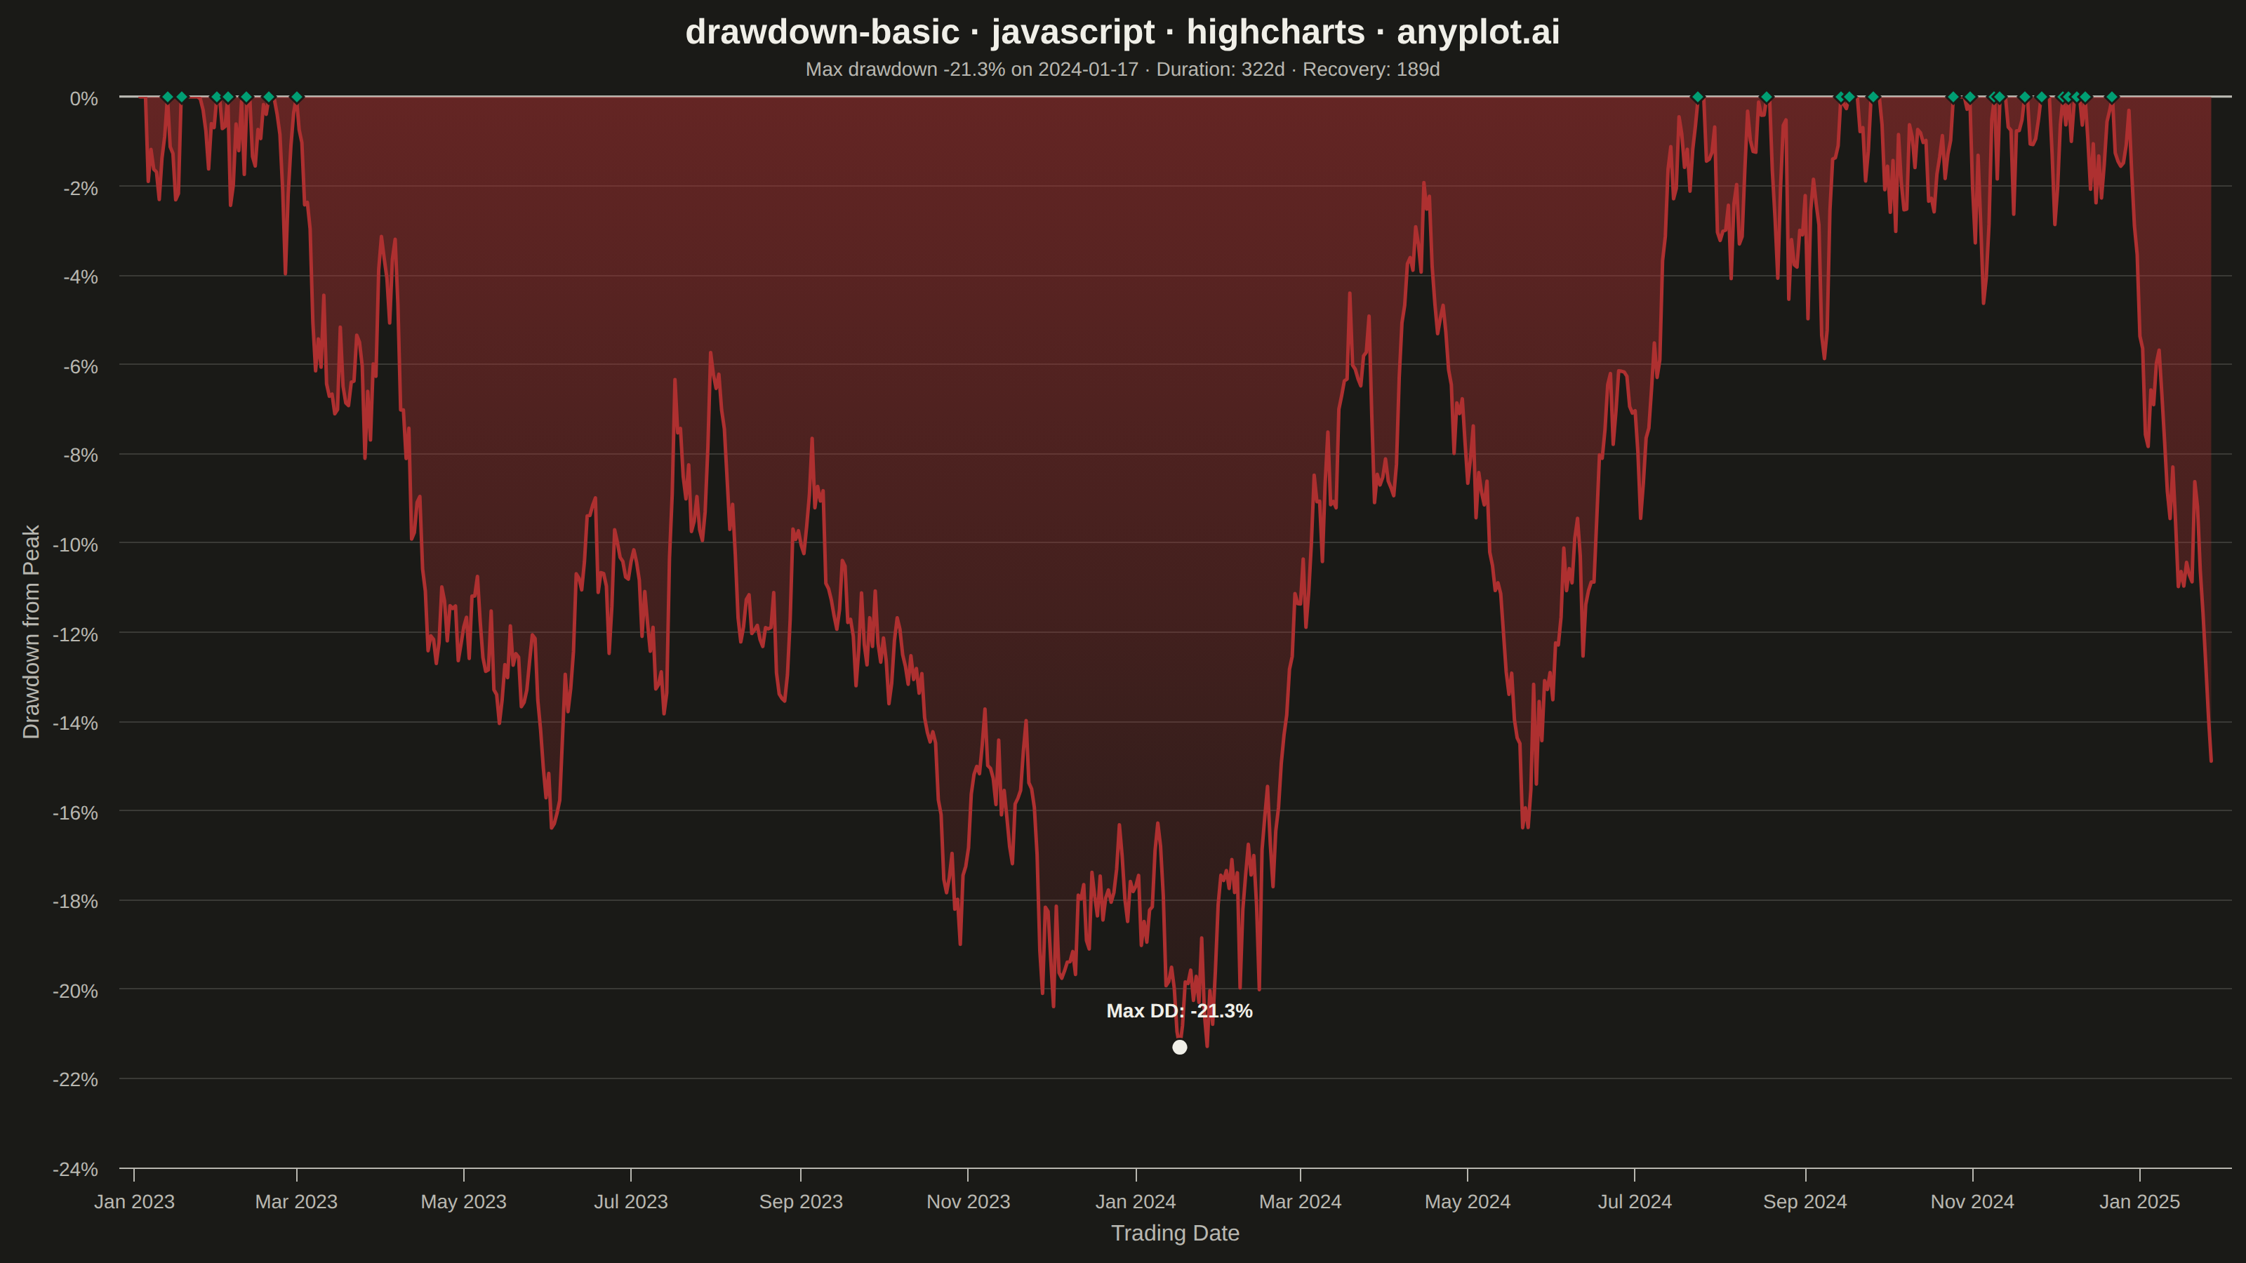Viewport: 2246px width, 1263px height.
Task: Click the 'Jul 2023' x-axis label
Action: [x=631, y=1202]
